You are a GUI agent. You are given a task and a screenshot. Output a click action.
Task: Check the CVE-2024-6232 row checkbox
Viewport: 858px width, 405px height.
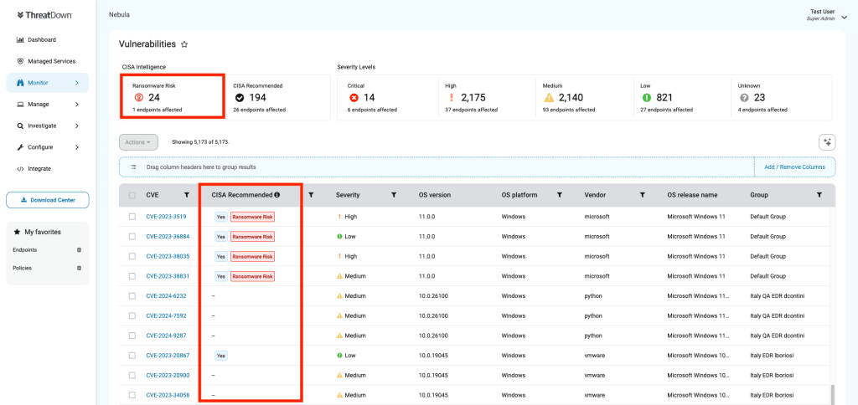[132, 295]
